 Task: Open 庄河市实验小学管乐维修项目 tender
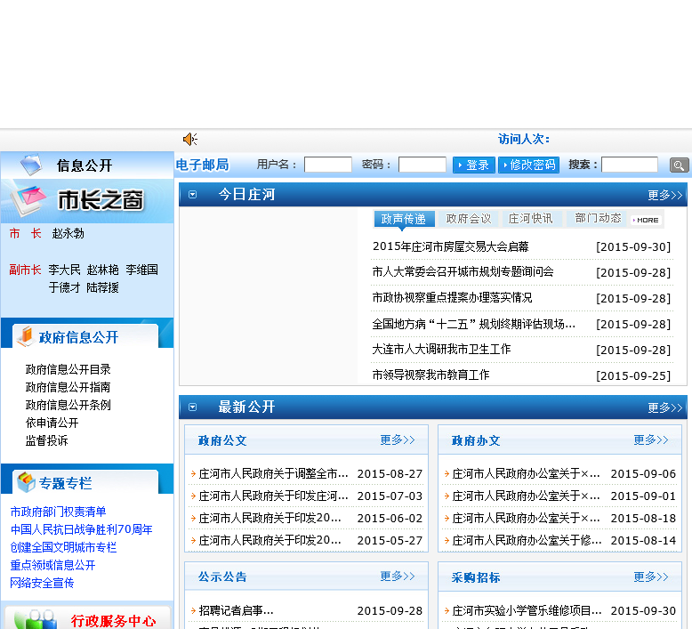(x=527, y=610)
